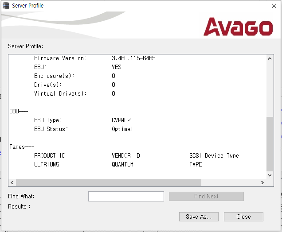Focus the Find What input field

[x=126, y=196]
